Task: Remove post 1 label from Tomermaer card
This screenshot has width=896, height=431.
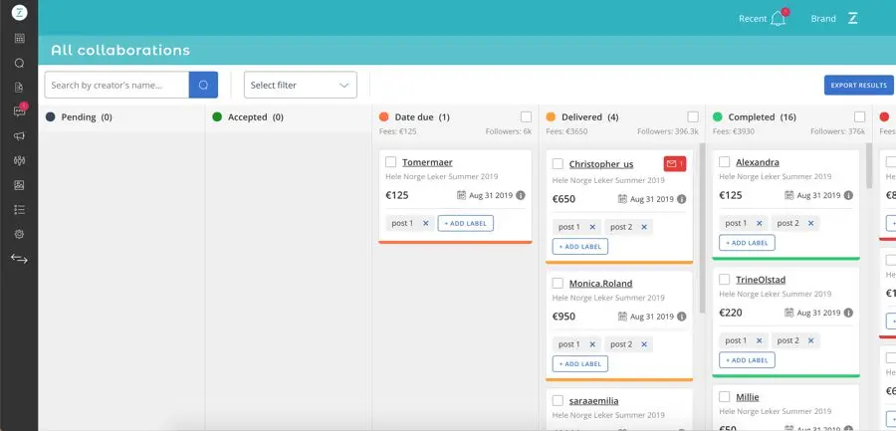Action: (x=425, y=223)
